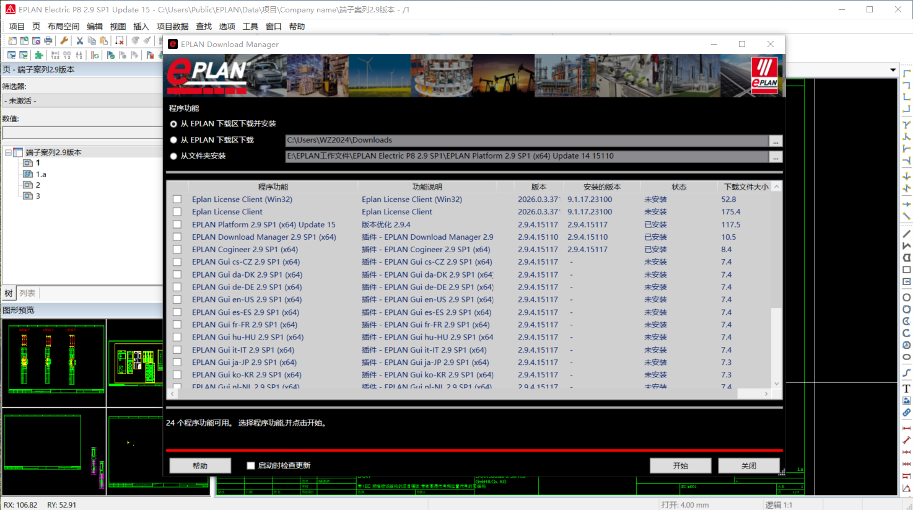Open settings with the wrench icon
Viewport: 913px width, 510px height.
pyautogui.click(x=64, y=41)
